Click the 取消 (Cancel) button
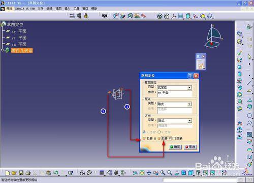Screen dimensions: 254x183 tap(190, 147)
